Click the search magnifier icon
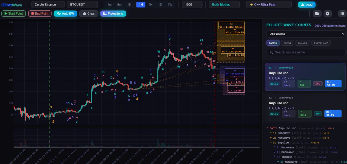Screen dimensions: 347x164 click(271, 52)
